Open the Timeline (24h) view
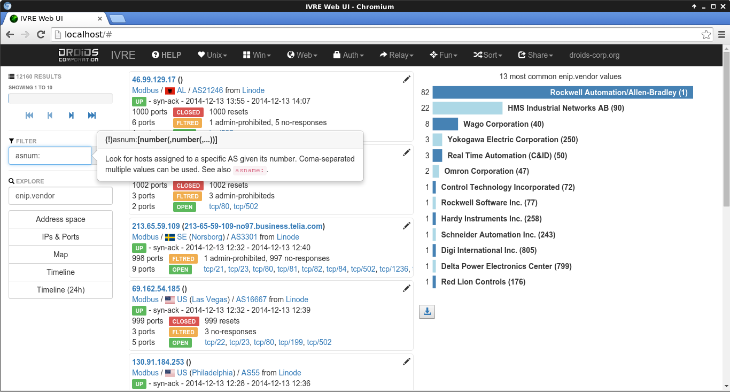The height and width of the screenshot is (392, 730). pyautogui.click(x=60, y=290)
